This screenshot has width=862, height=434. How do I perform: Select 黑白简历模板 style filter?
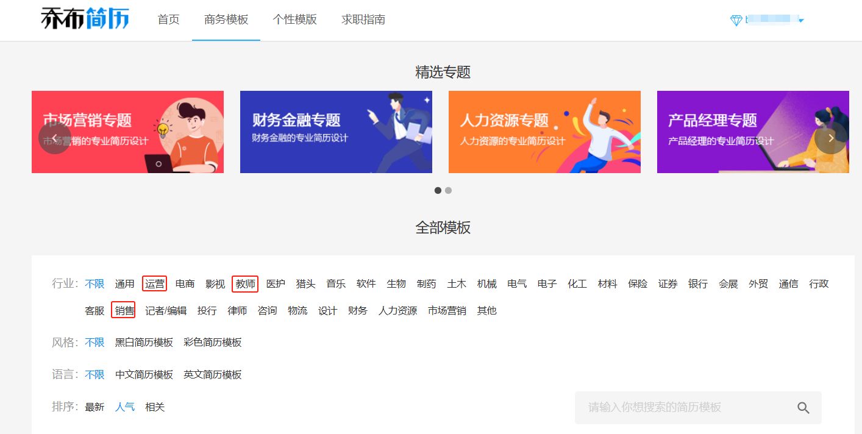(144, 342)
